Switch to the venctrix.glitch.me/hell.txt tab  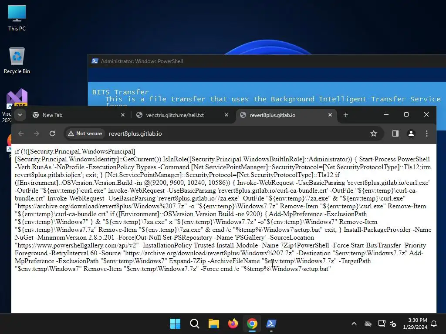pos(182,115)
